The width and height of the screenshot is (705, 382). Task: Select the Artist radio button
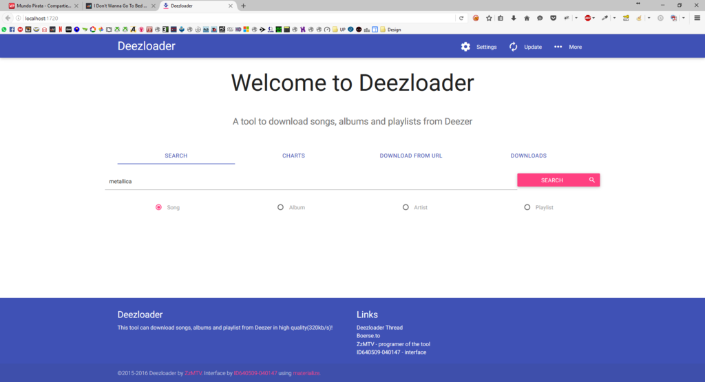point(406,207)
